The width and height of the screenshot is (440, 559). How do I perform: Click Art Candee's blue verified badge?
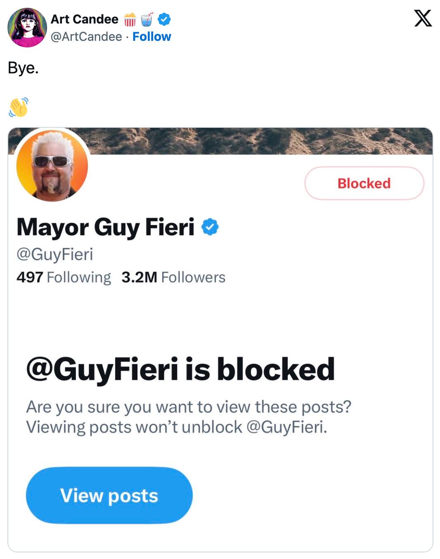pos(164,19)
